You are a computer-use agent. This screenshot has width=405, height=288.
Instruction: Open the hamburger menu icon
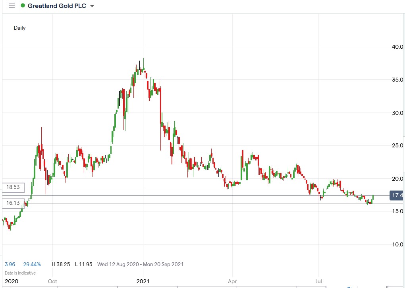(12, 6)
